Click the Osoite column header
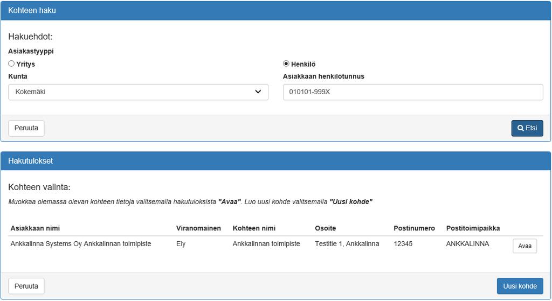This screenshot has height=301, width=552. pyautogui.click(x=325, y=228)
